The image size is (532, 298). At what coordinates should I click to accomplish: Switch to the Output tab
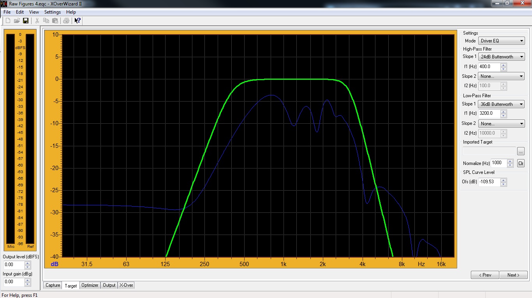109,285
